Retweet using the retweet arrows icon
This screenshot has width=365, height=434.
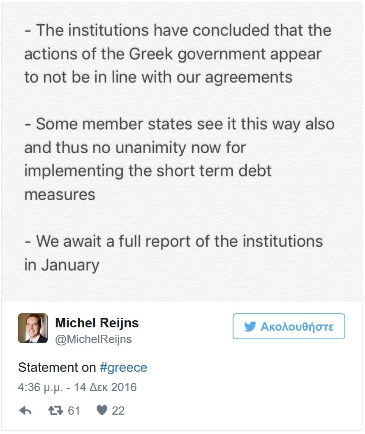tap(55, 411)
